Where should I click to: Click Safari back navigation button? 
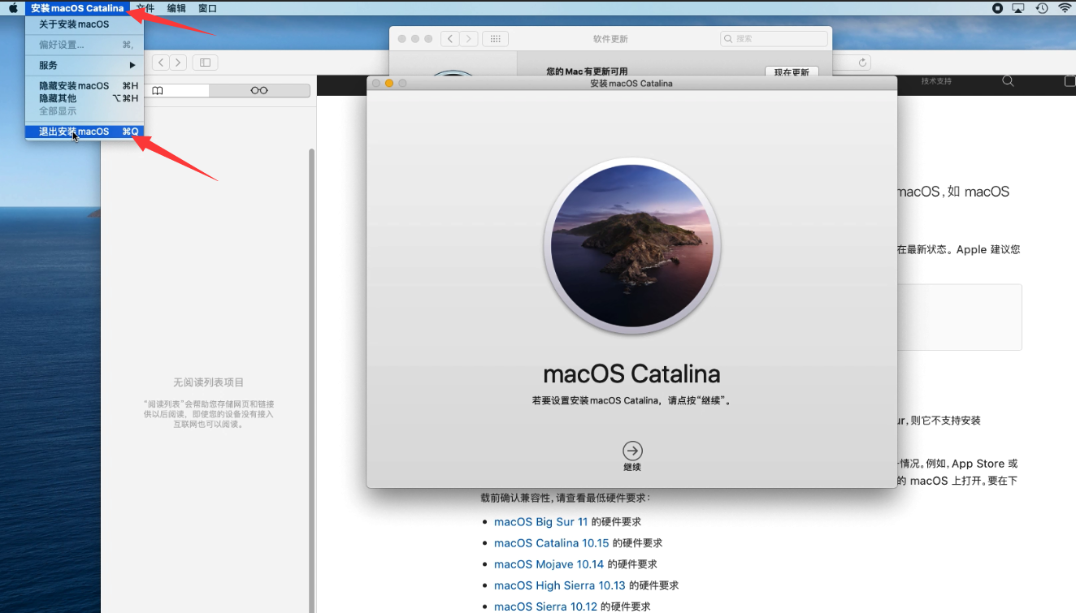point(161,63)
